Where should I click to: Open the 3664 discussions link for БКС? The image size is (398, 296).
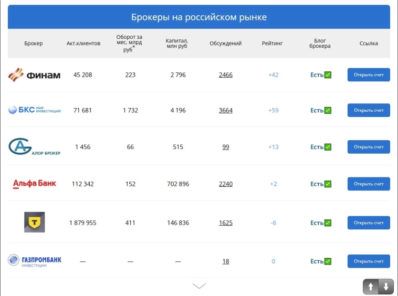point(225,111)
